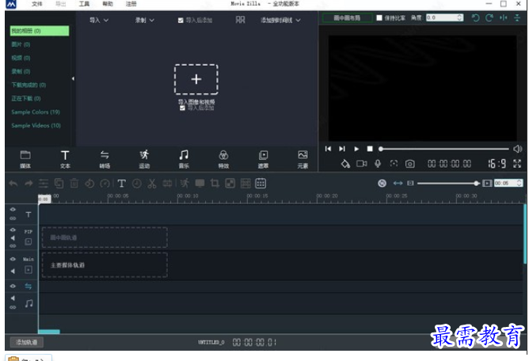Open the 转场 transitions tab
Image resolution: width=529 pixels, height=361 pixels.
pyautogui.click(x=105, y=159)
